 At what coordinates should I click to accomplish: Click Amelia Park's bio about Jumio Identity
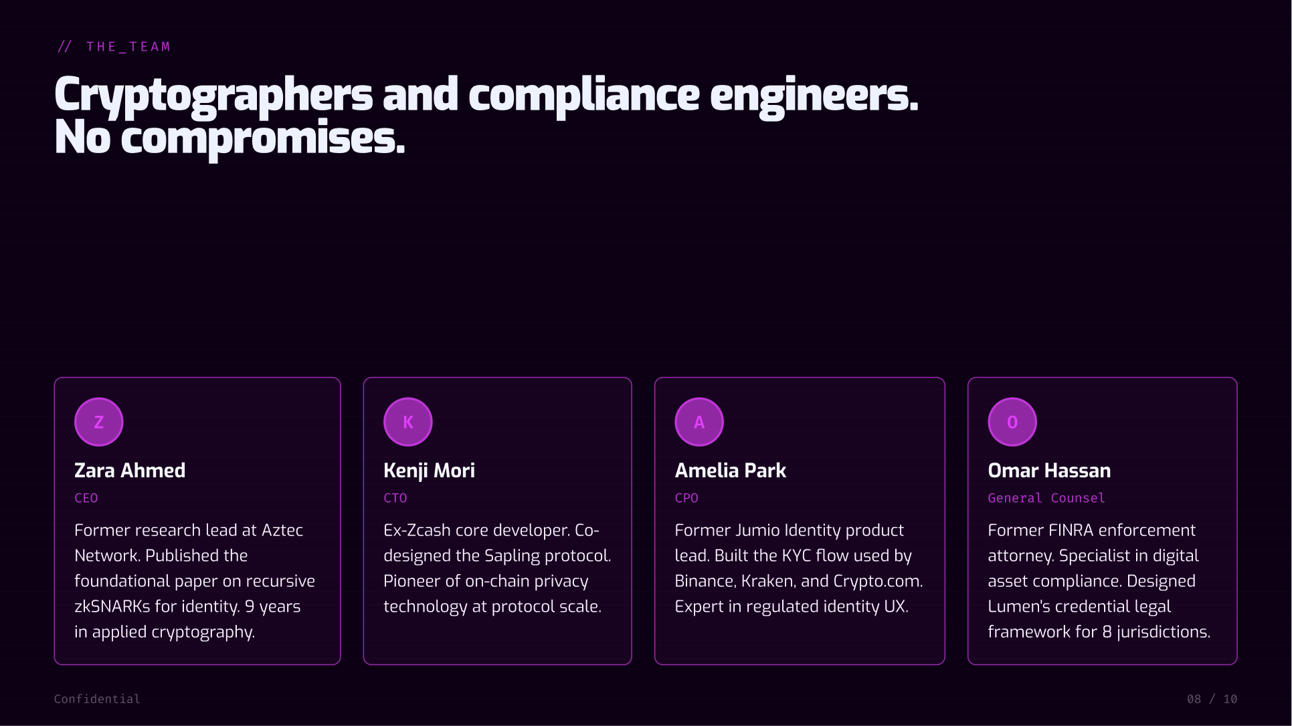799,568
